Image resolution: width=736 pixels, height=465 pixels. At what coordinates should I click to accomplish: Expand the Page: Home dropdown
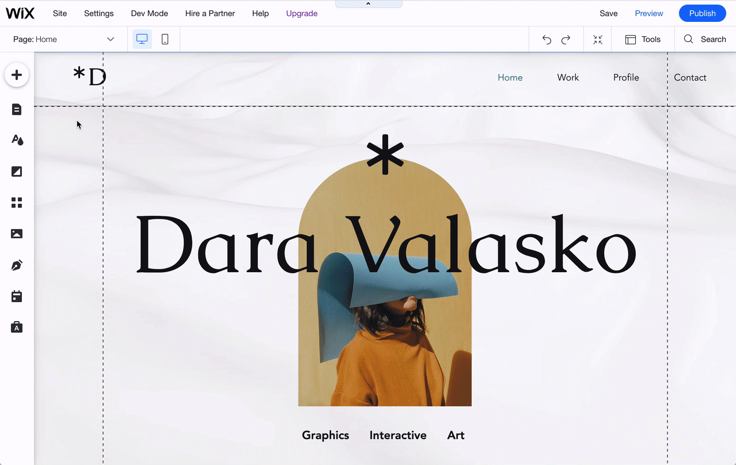64,39
